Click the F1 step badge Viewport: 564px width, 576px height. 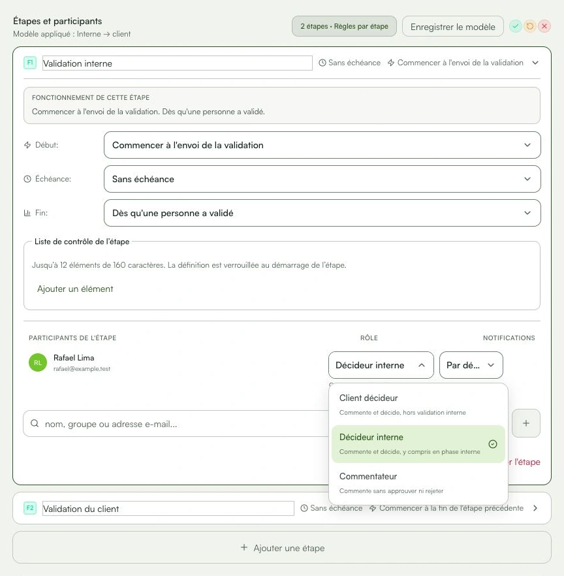point(30,63)
